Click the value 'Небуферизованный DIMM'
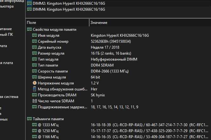This screenshot has width=211, height=140. 114,59
